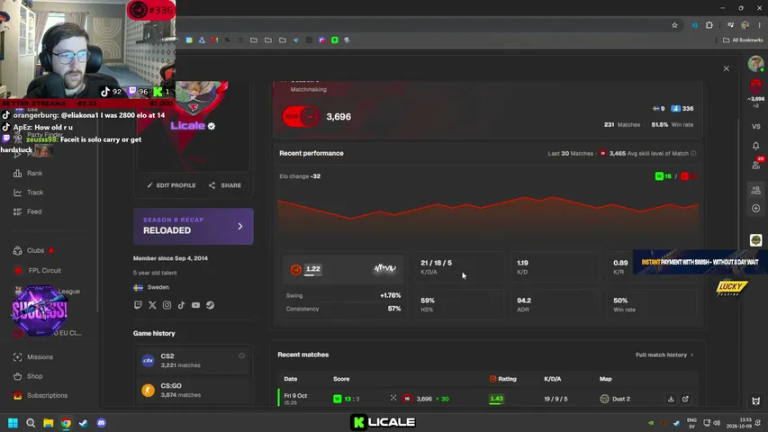
Task: Click the 1.19 K/D stat
Action: [555, 267]
